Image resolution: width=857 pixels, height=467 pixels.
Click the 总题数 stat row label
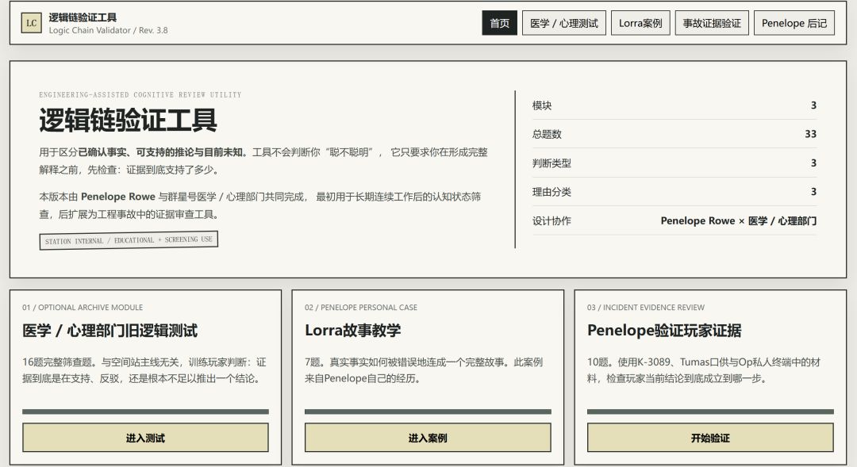click(547, 134)
